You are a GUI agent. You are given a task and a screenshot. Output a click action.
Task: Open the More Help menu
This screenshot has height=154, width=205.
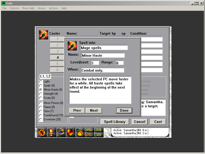(x=28, y=8)
